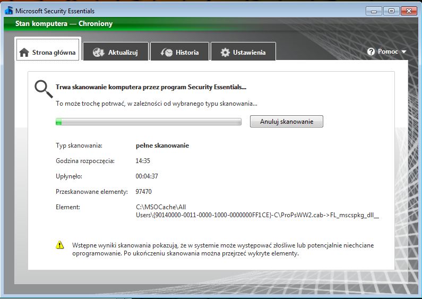Screen dimensions: 422x299
Task: Click the 'To może trochę potrwać' description text
Action: (157, 104)
